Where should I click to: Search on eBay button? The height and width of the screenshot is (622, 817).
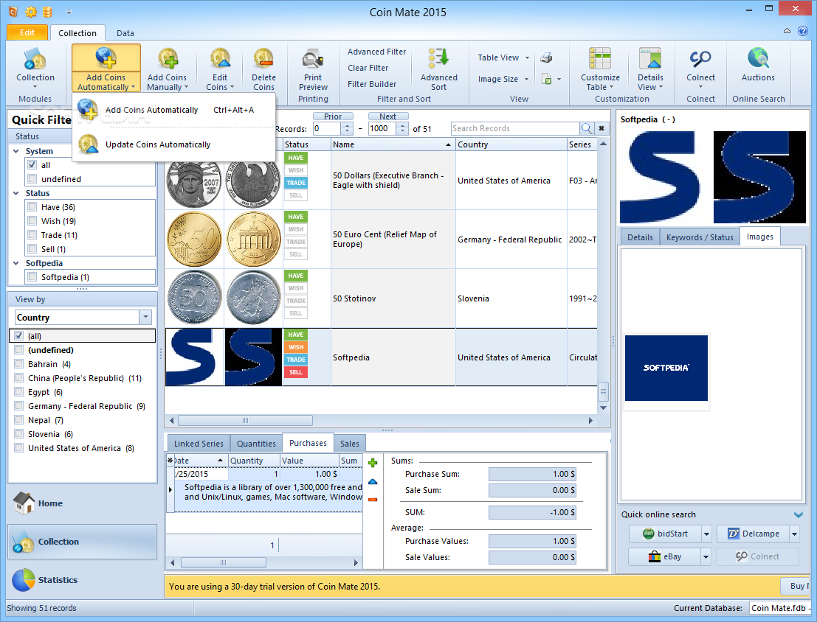pos(665,557)
